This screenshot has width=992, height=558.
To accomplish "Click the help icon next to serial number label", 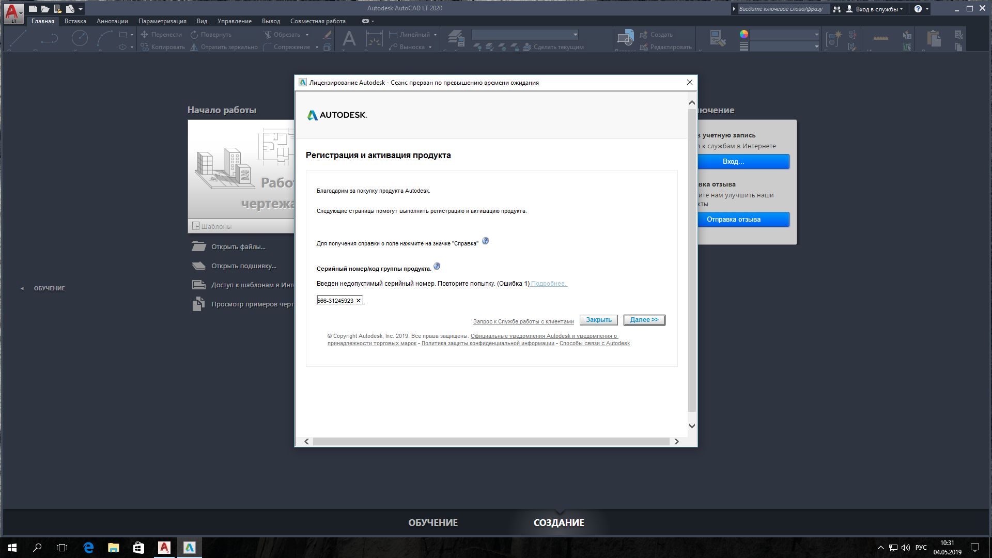I will click(x=437, y=266).
